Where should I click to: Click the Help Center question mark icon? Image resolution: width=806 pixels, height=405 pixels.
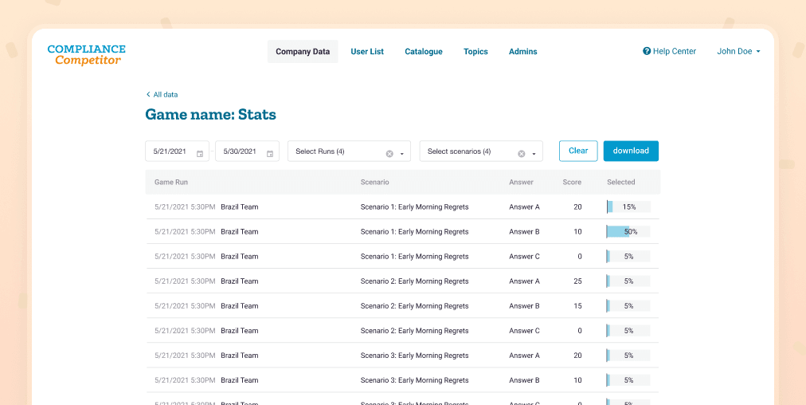pos(647,52)
